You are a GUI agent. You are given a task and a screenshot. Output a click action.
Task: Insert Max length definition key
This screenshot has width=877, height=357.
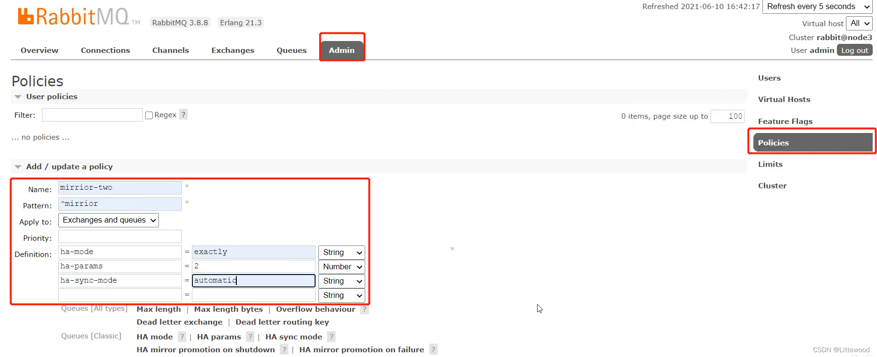[x=158, y=309]
